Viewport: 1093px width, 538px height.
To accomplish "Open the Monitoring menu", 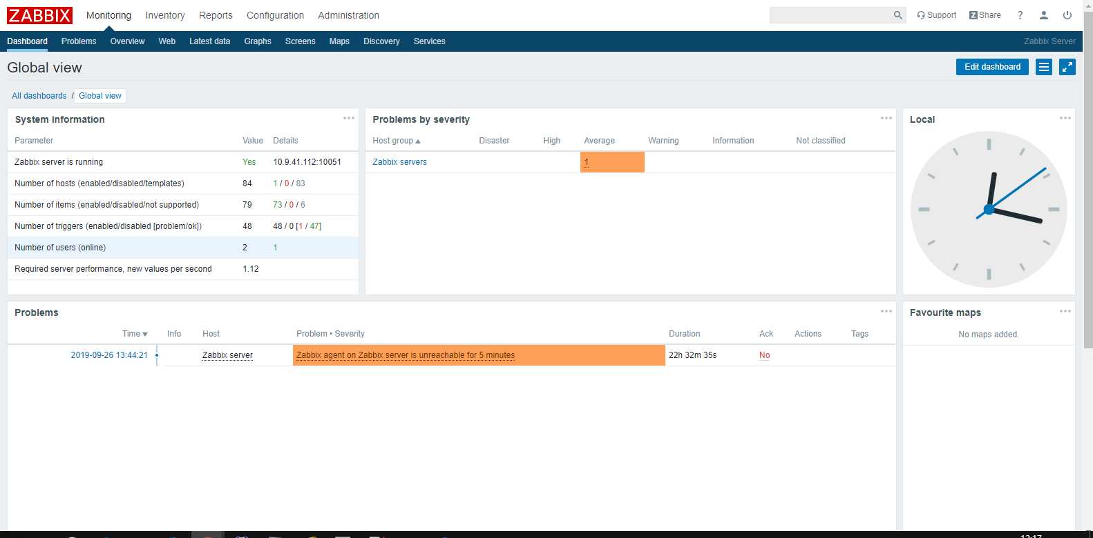I will 108,15.
